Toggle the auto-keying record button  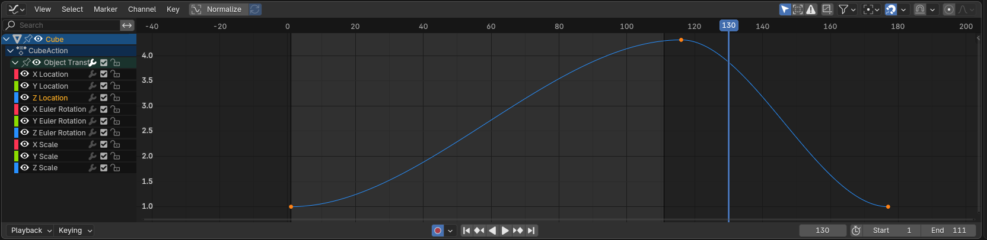[x=438, y=231]
